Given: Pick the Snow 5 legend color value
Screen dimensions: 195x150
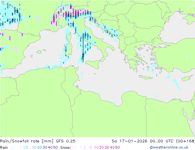Looking at the screenshot, I should [91, 148].
